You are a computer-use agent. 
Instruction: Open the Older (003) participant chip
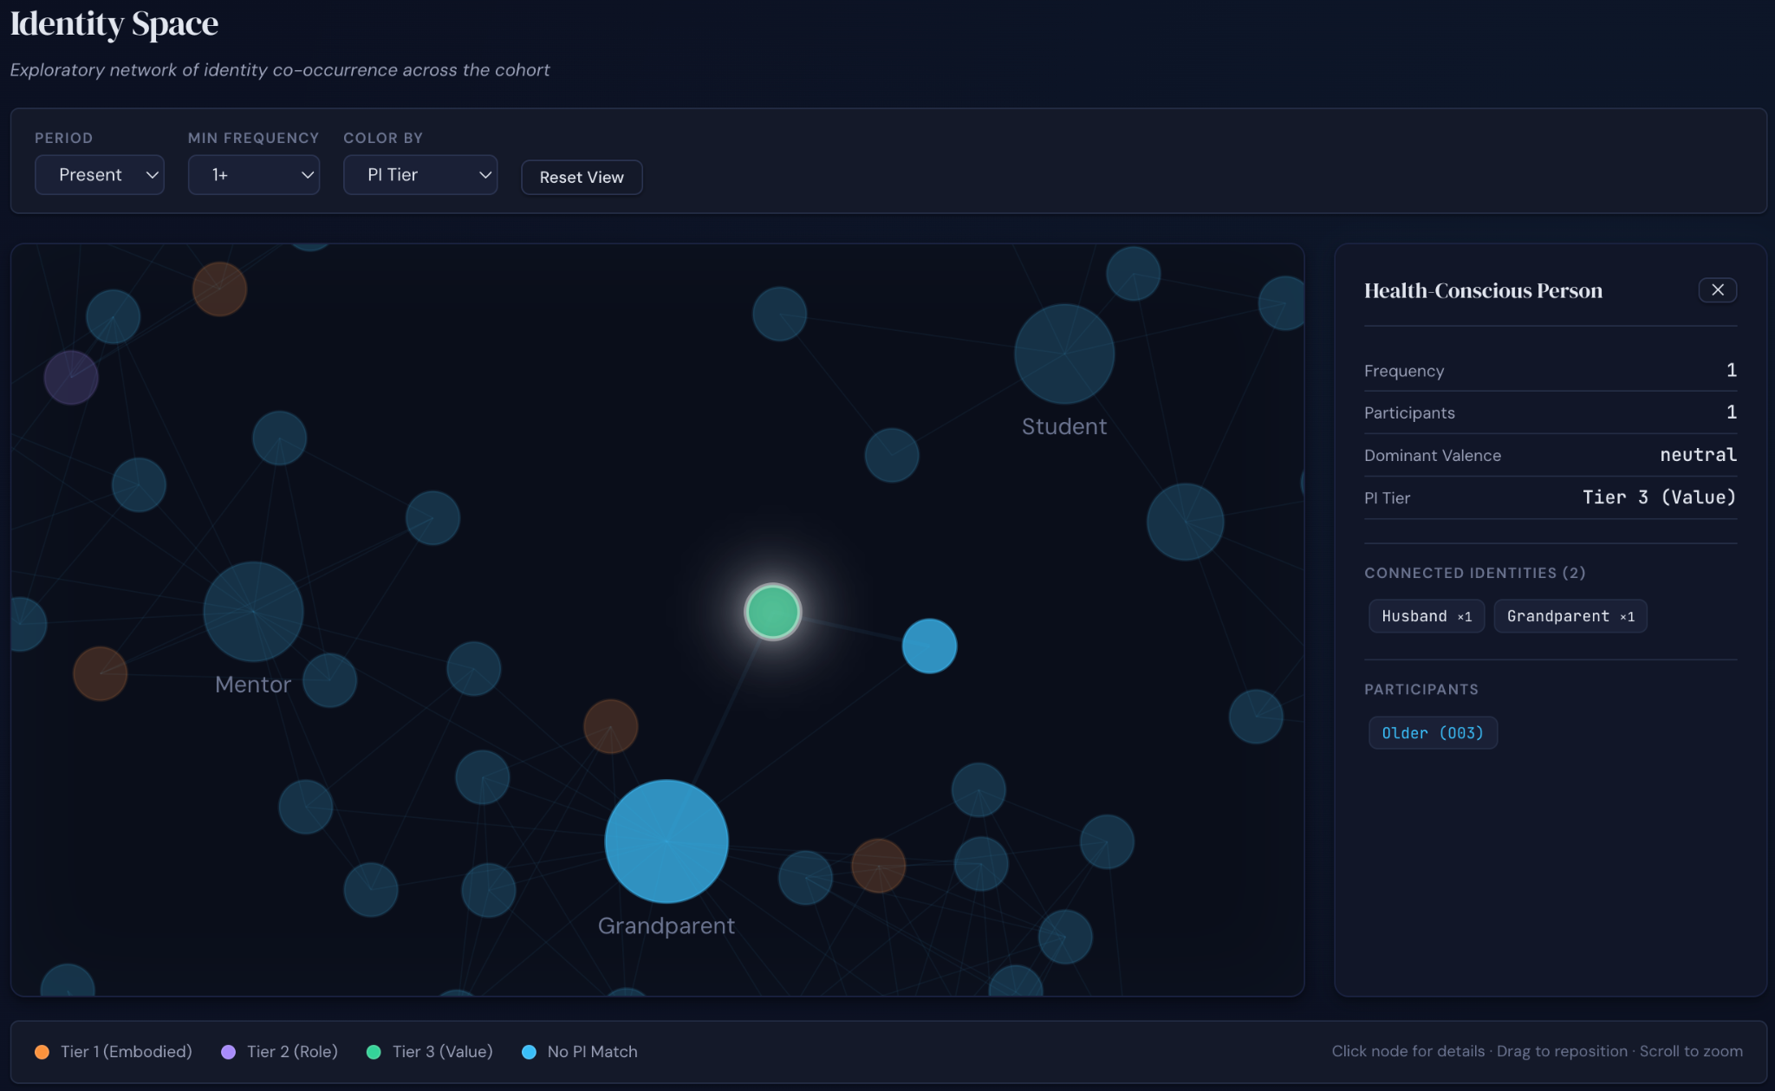pyautogui.click(x=1433, y=733)
